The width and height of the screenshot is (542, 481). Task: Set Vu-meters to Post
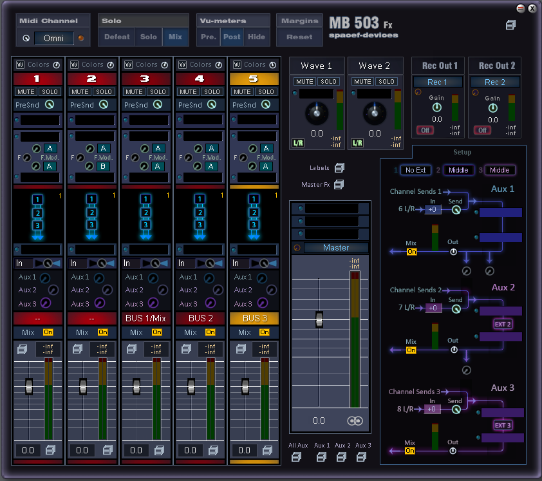pos(232,37)
